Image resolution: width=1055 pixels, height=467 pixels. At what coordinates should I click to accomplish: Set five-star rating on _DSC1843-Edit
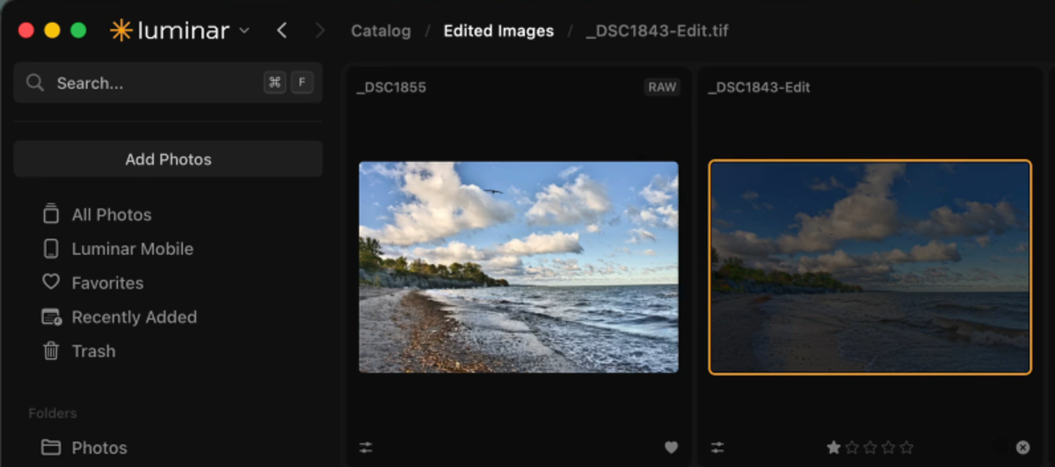[907, 448]
